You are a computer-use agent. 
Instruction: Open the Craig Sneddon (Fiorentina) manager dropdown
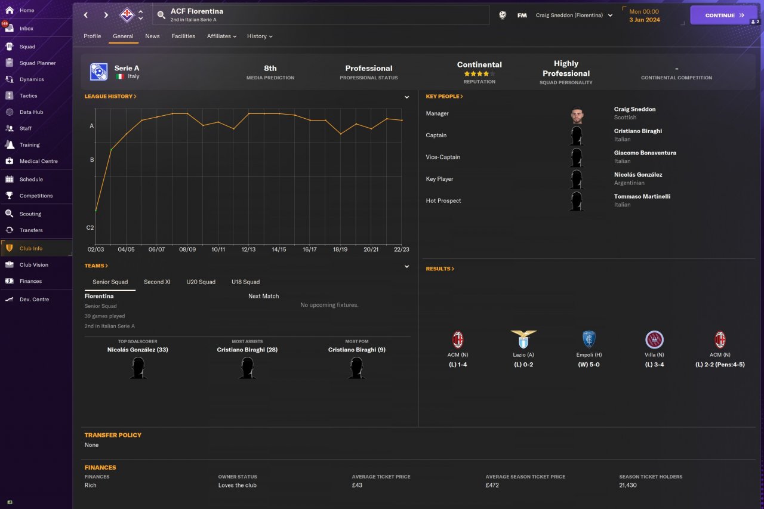574,15
